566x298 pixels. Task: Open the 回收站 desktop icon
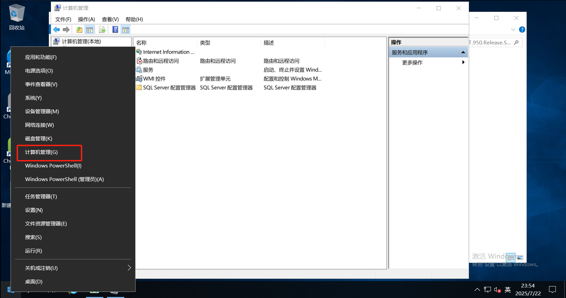(17, 17)
